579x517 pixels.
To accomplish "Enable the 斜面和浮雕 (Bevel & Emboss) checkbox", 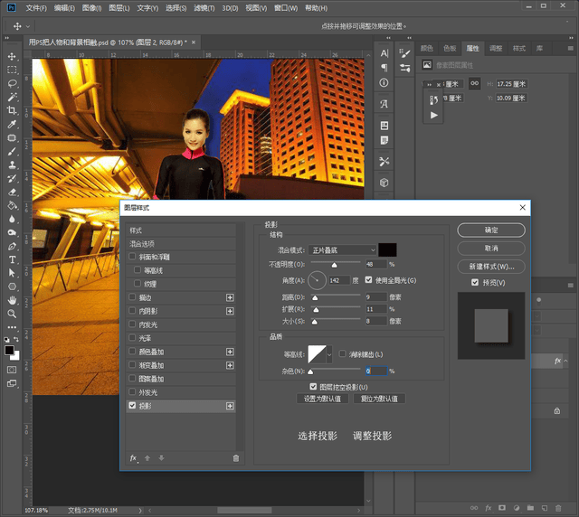I will [133, 257].
